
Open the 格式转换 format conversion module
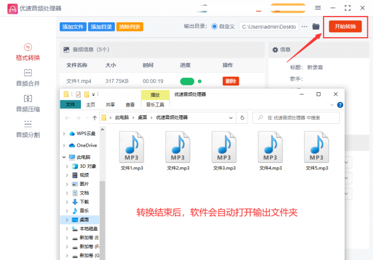pyautogui.click(x=28, y=52)
